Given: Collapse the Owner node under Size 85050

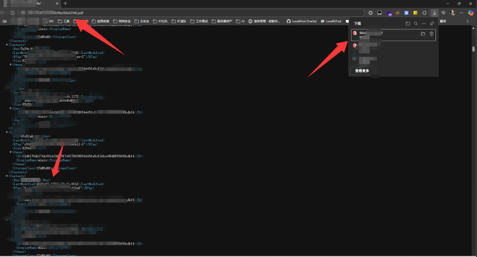Looking at the screenshot, I should 11,108.
